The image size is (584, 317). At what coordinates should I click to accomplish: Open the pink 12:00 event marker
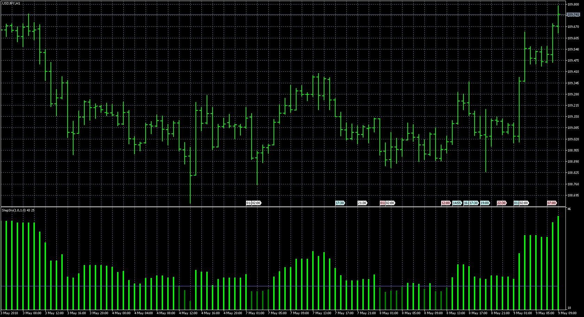point(446,203)
